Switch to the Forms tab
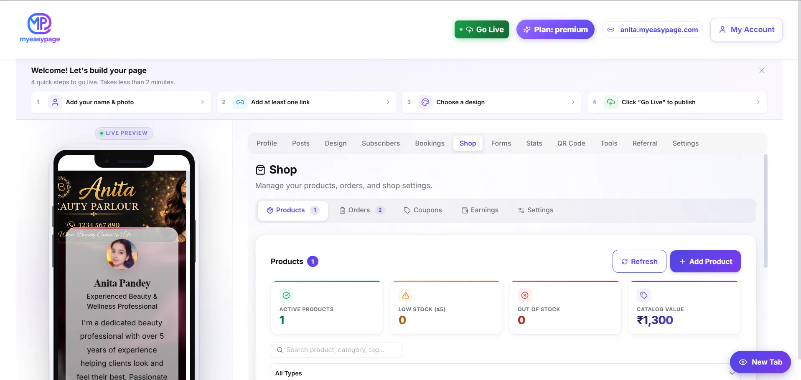 (501, 143)
